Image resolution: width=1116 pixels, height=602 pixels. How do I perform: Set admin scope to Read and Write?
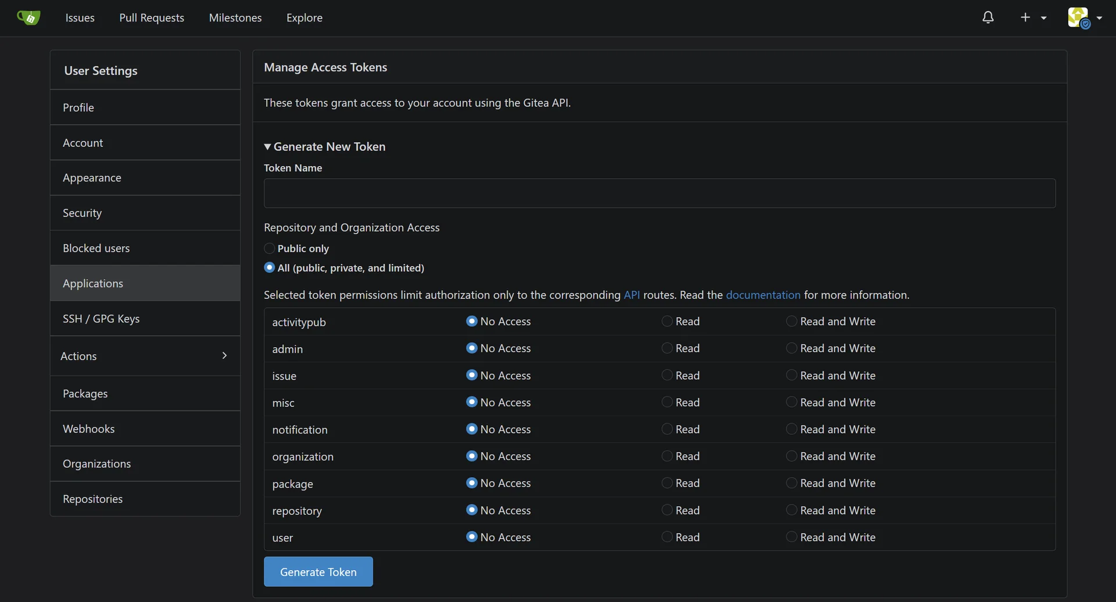point(791,348)
